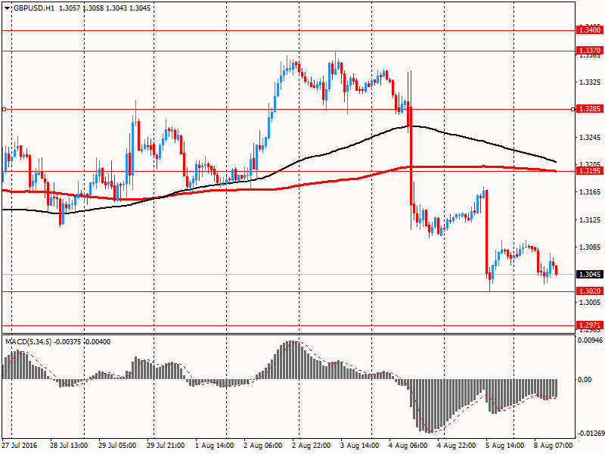Select the MACD scale value 0.00946

pyautogui.click(x=590, y=340)
